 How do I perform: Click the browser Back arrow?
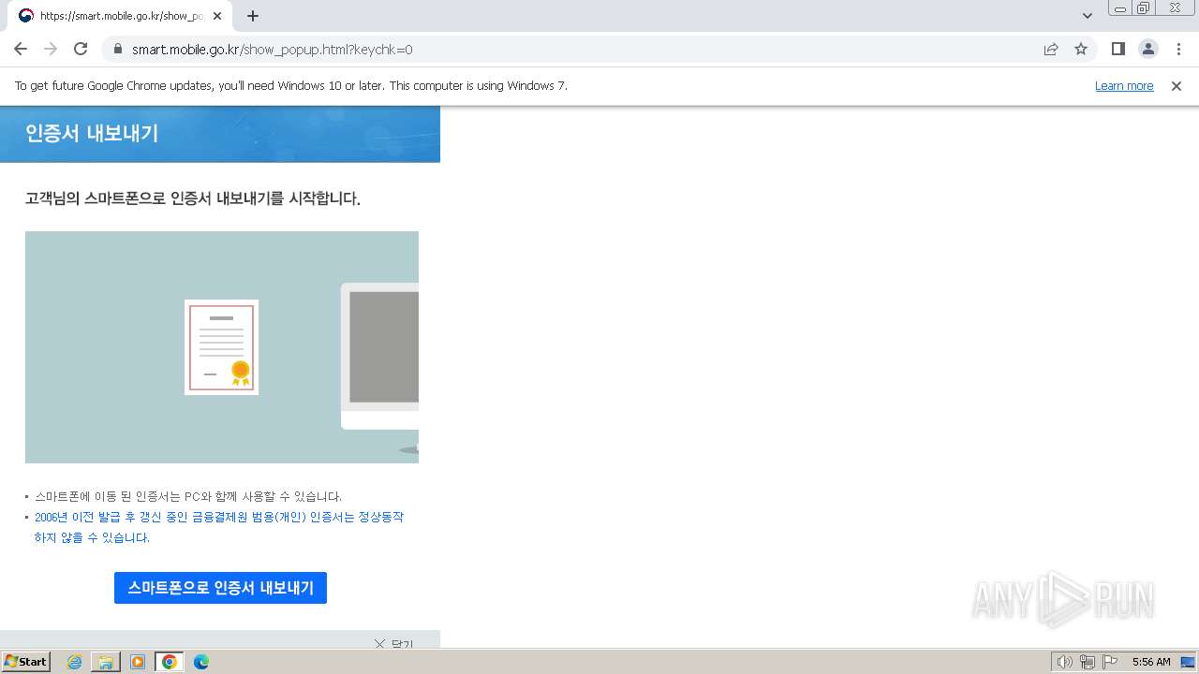click(21, 49)
